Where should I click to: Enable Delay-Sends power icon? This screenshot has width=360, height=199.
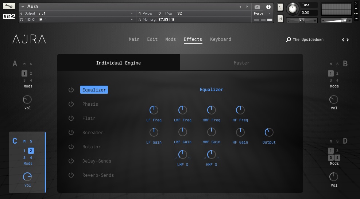point(71,161)
